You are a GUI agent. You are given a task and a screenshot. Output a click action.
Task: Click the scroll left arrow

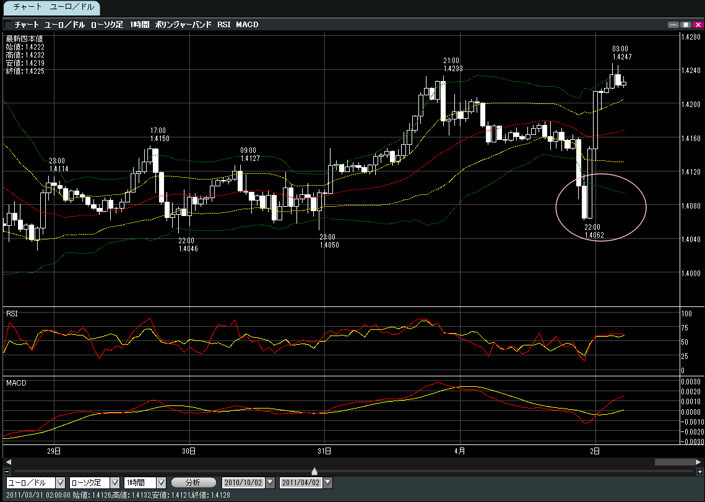(8, 462)
